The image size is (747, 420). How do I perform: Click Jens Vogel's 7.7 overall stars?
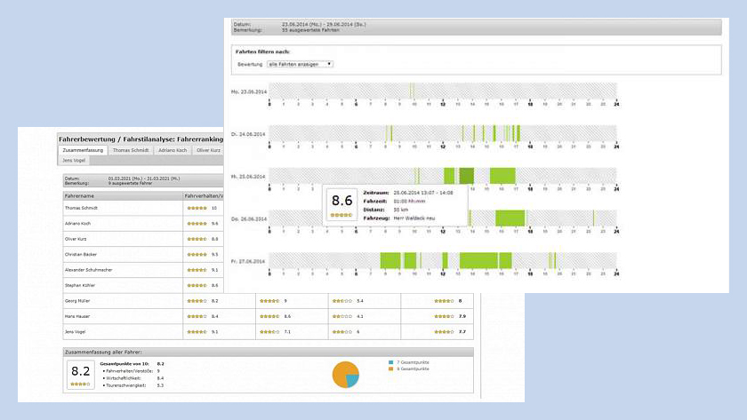point(444,331)
